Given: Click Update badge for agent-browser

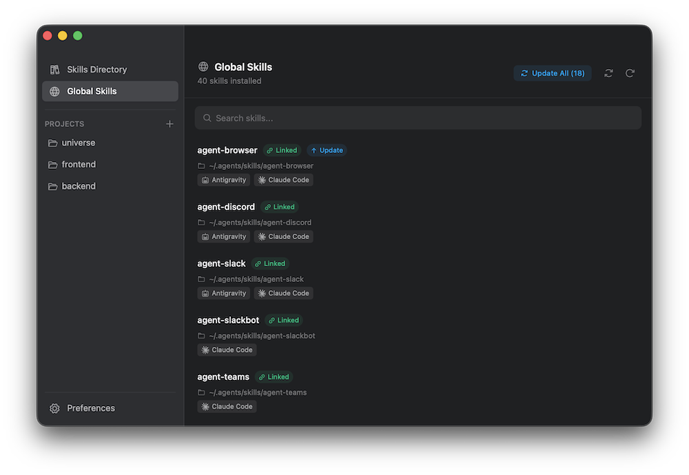Looking at the screenshot, I should click(327, 150).
